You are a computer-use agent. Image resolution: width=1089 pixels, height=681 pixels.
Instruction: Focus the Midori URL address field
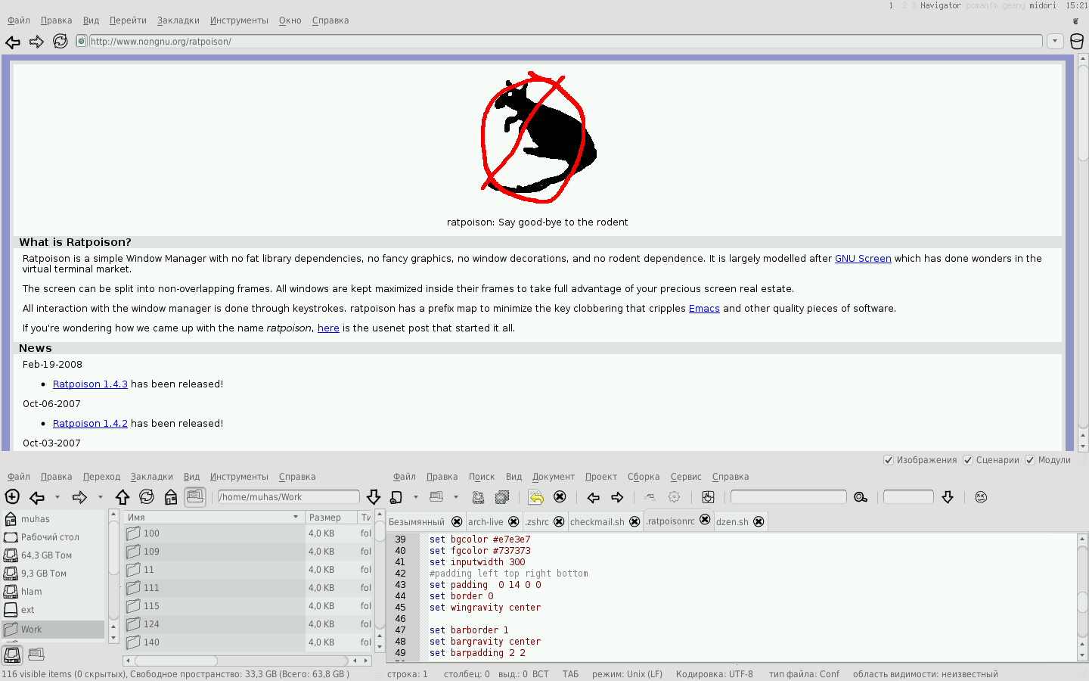pos(566,42)
